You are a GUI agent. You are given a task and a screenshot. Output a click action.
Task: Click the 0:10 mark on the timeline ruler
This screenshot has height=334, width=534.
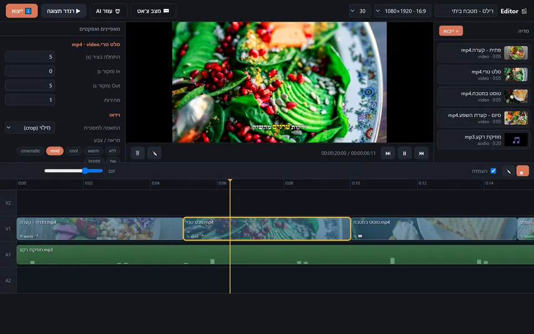(x=356, y=183)
